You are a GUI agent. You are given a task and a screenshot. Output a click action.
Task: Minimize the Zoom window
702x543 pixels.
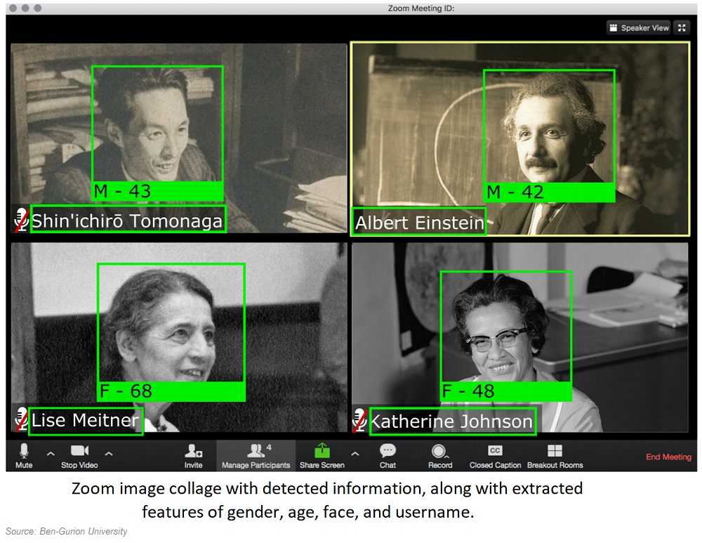(x=25, y=8)
